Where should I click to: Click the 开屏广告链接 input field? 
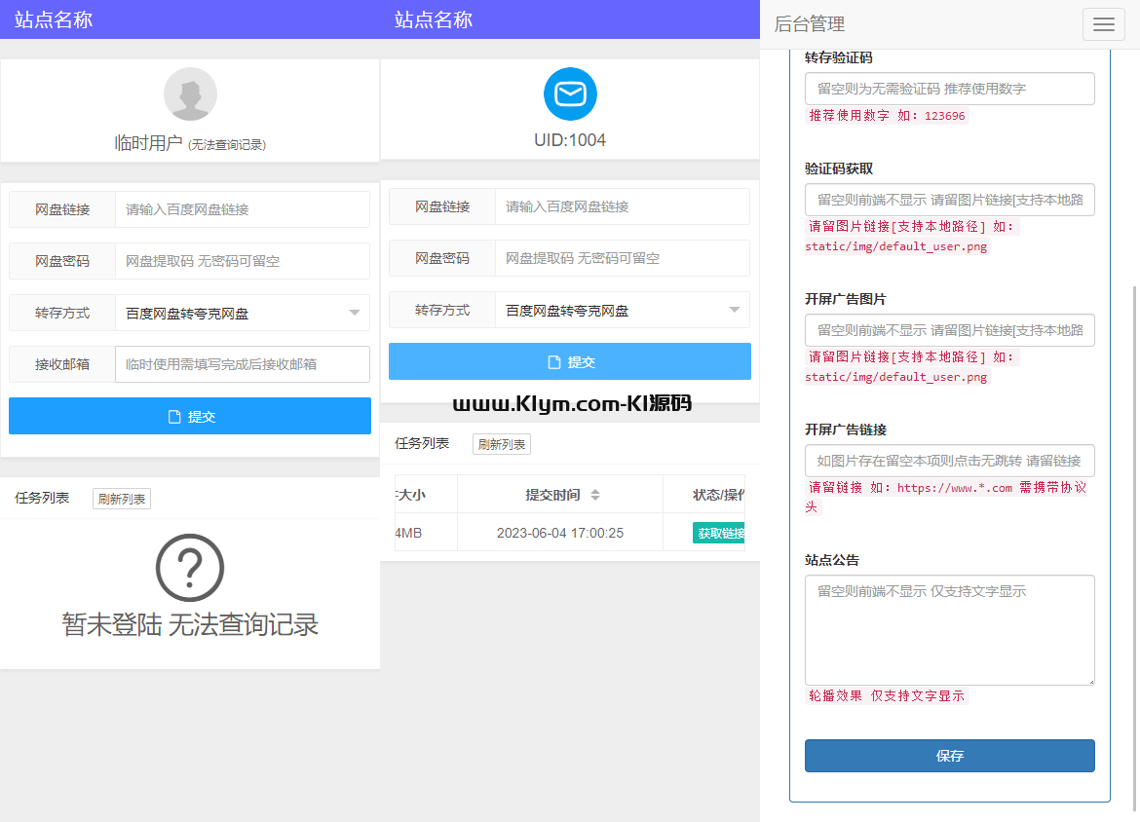[949, 461]
